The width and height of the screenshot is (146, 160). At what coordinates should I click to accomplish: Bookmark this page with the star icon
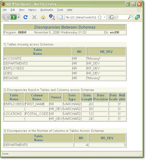100,17
